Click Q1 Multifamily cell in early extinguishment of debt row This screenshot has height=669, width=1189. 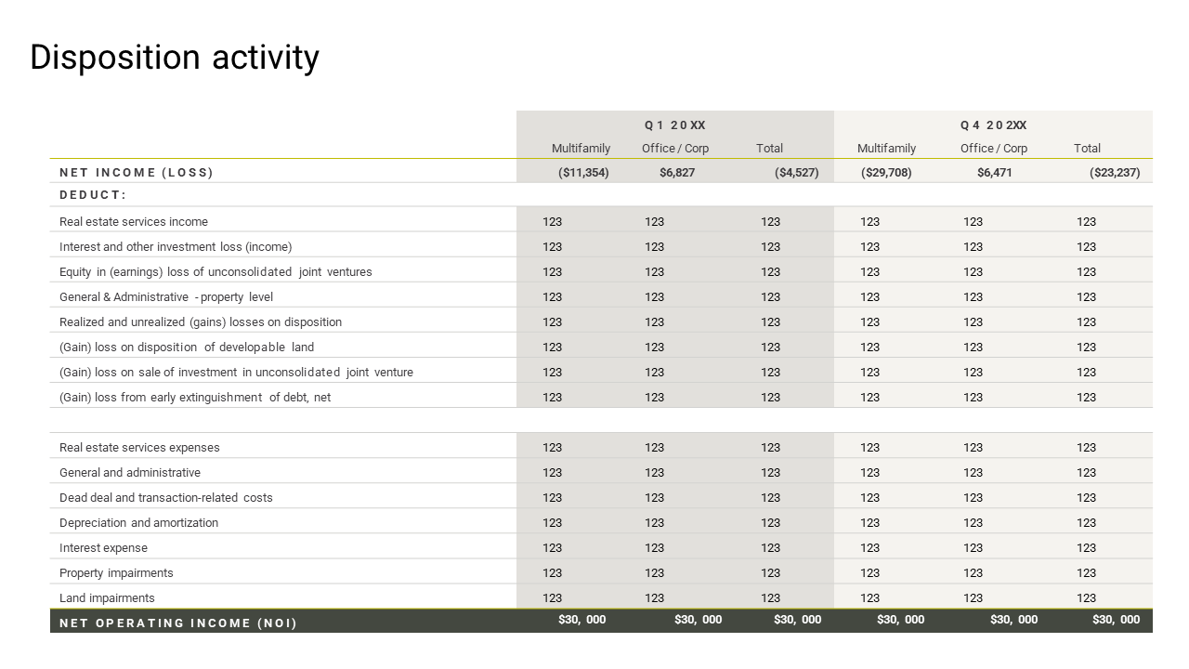pyautogui.click(x=553, y=398)
